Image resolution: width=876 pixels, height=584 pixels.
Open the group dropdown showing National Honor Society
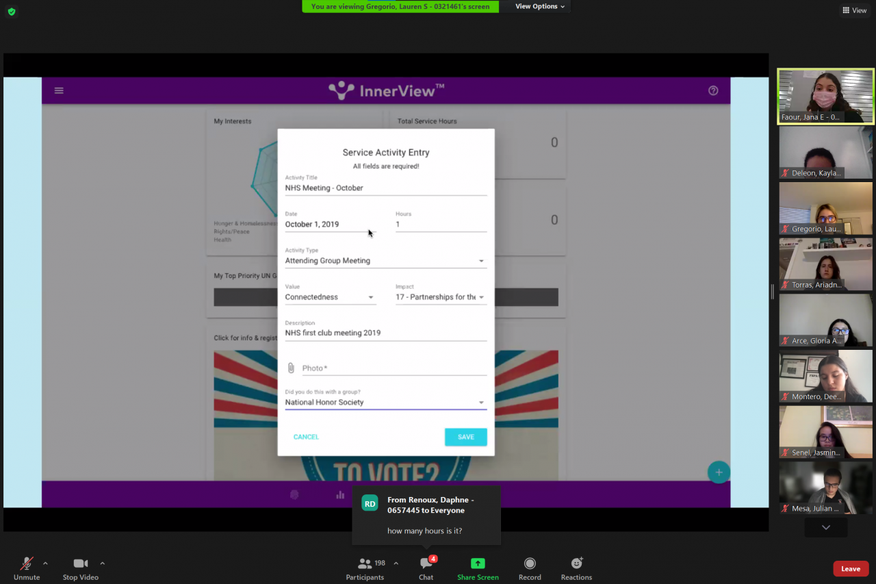click(x=386, y=403)
